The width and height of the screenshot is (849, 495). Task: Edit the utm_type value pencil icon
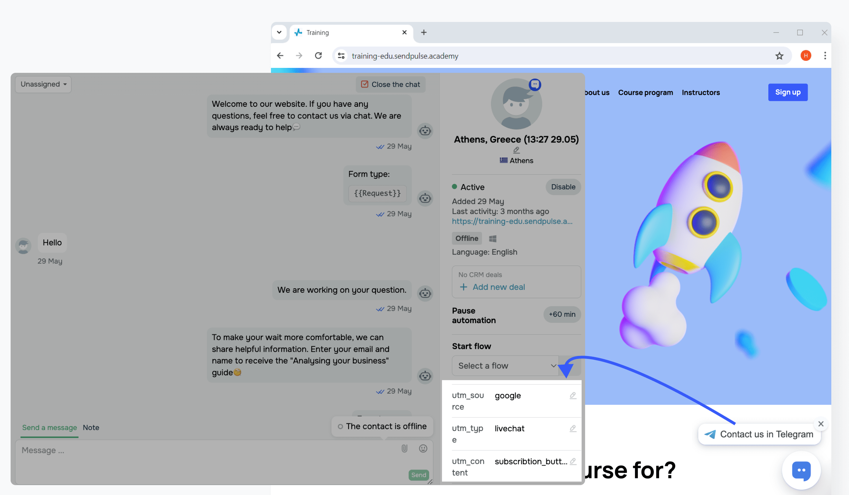click(573, 429)
